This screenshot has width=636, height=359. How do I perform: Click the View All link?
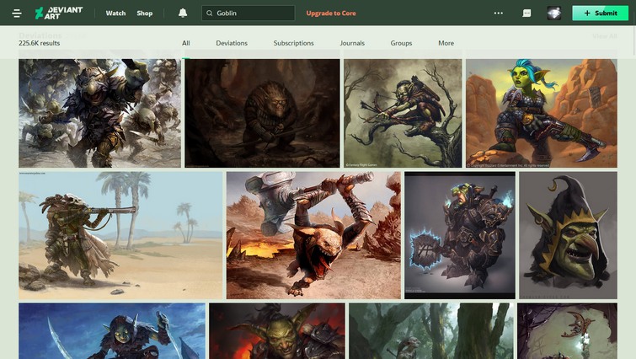[x=604, y=36]
